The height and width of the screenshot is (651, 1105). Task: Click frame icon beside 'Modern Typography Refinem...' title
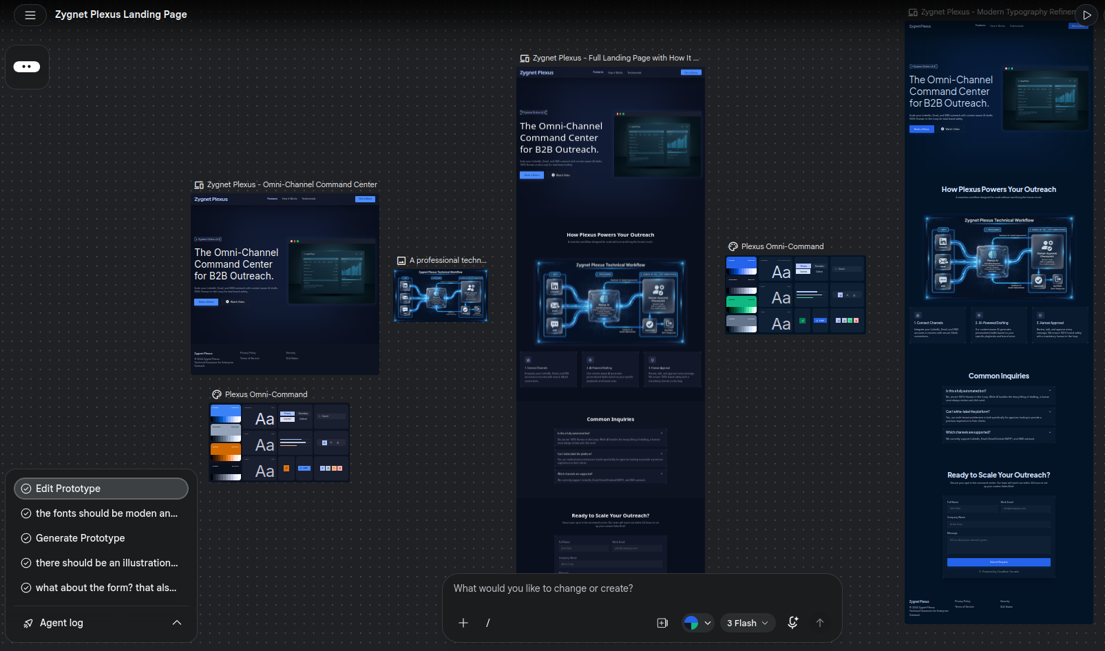pos(913,12)
